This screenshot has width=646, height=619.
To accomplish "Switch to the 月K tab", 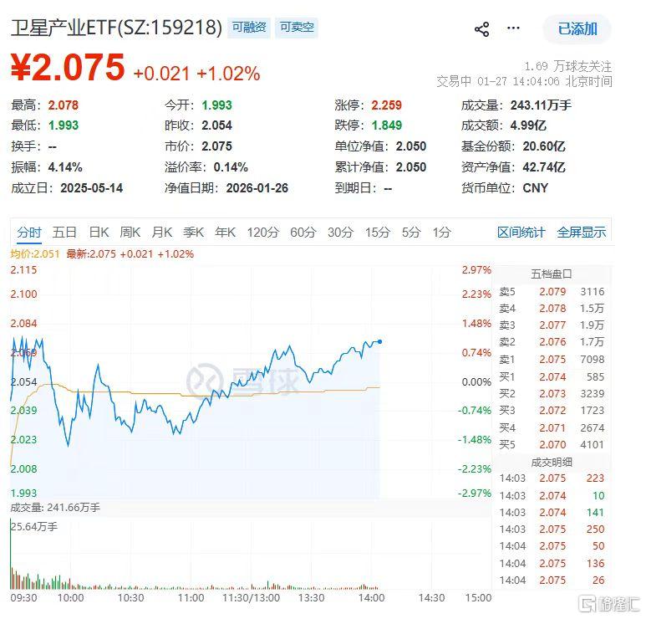I will coord(162,233).
